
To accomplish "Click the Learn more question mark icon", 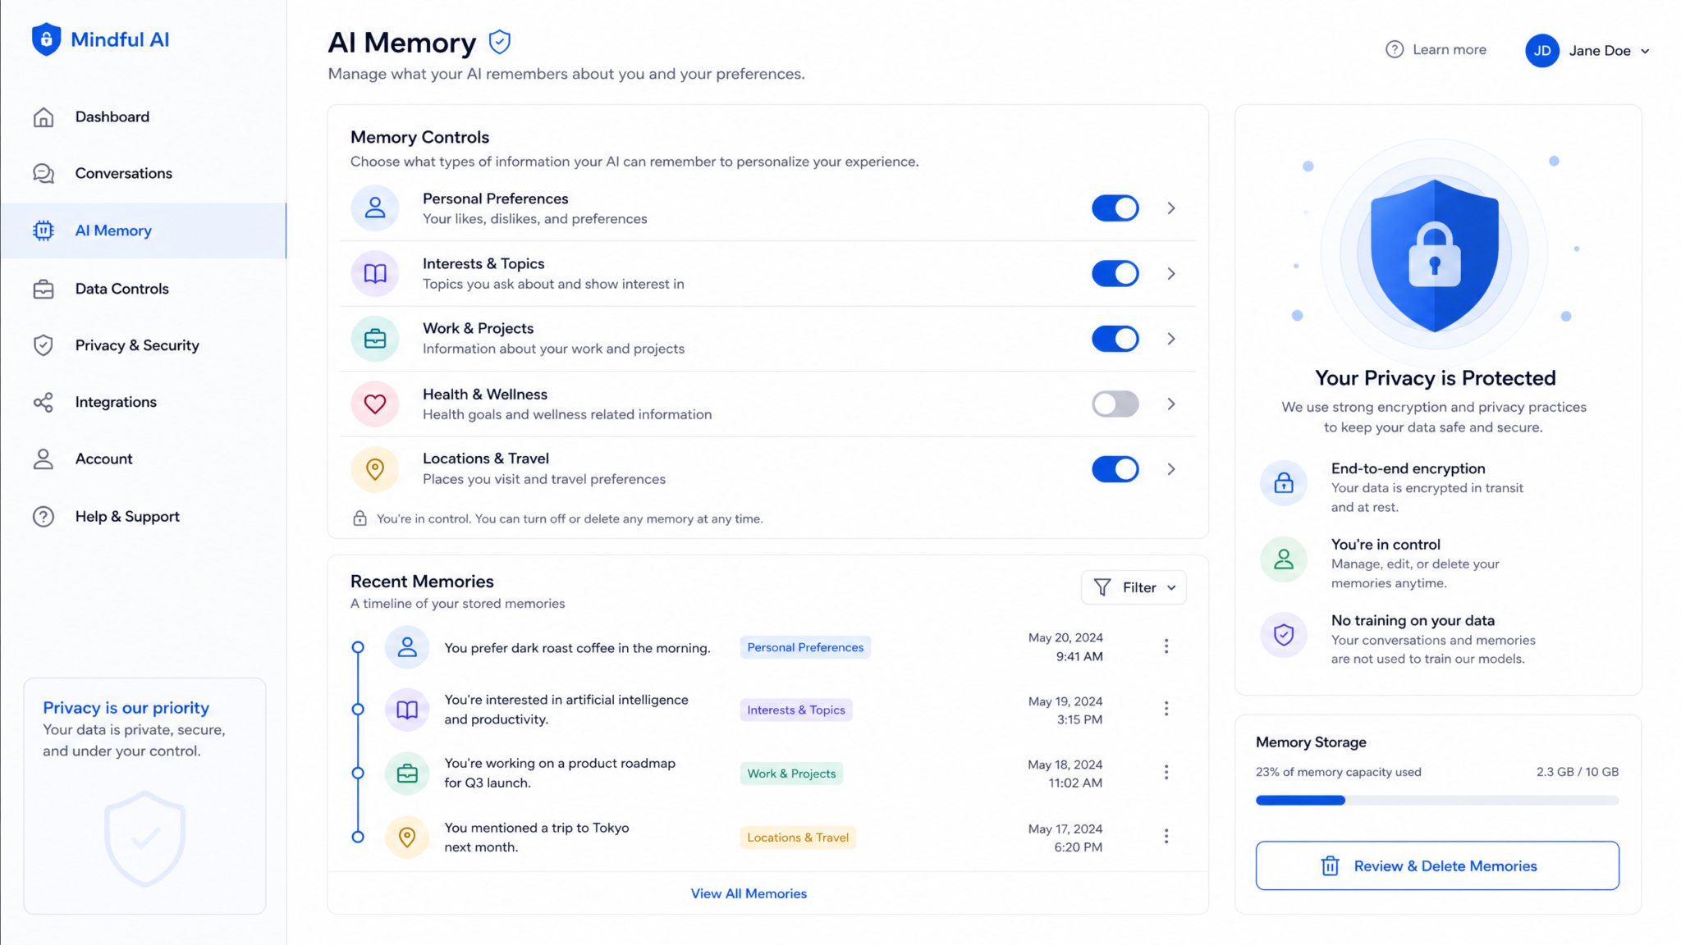I will pyautogui.click(x=1395, y=49).
